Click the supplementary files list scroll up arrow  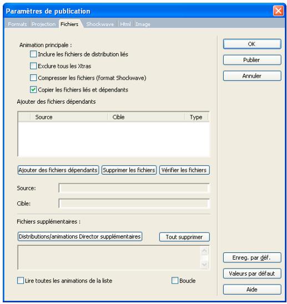click(204, 251)
